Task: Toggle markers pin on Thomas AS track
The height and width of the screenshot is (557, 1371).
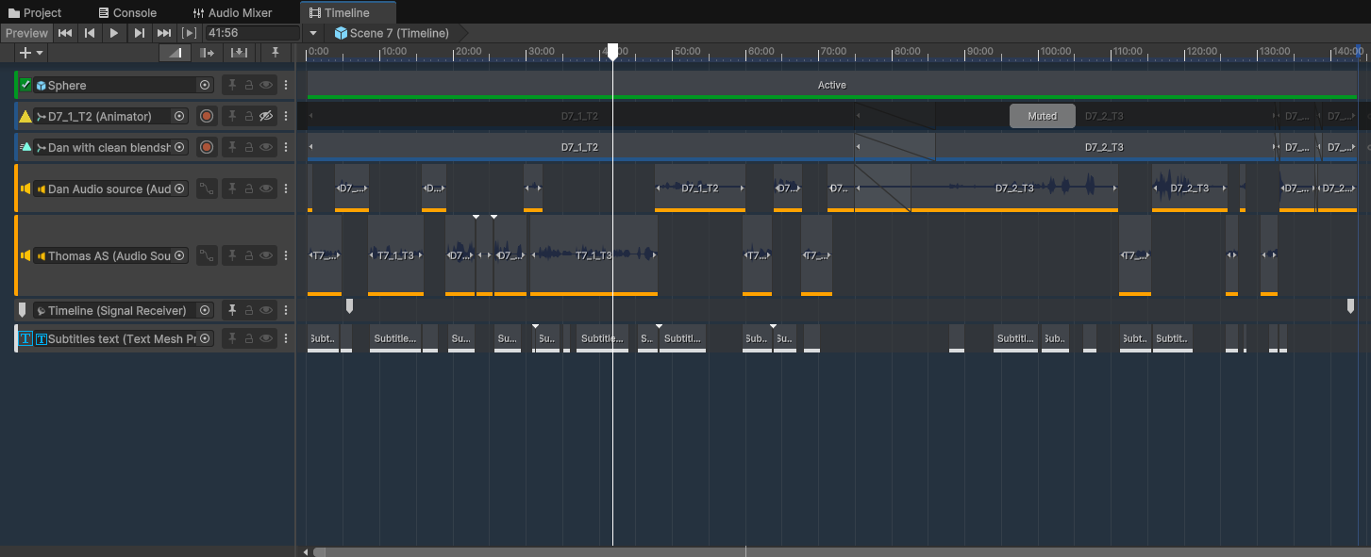Action: click(x=232, y=255)
